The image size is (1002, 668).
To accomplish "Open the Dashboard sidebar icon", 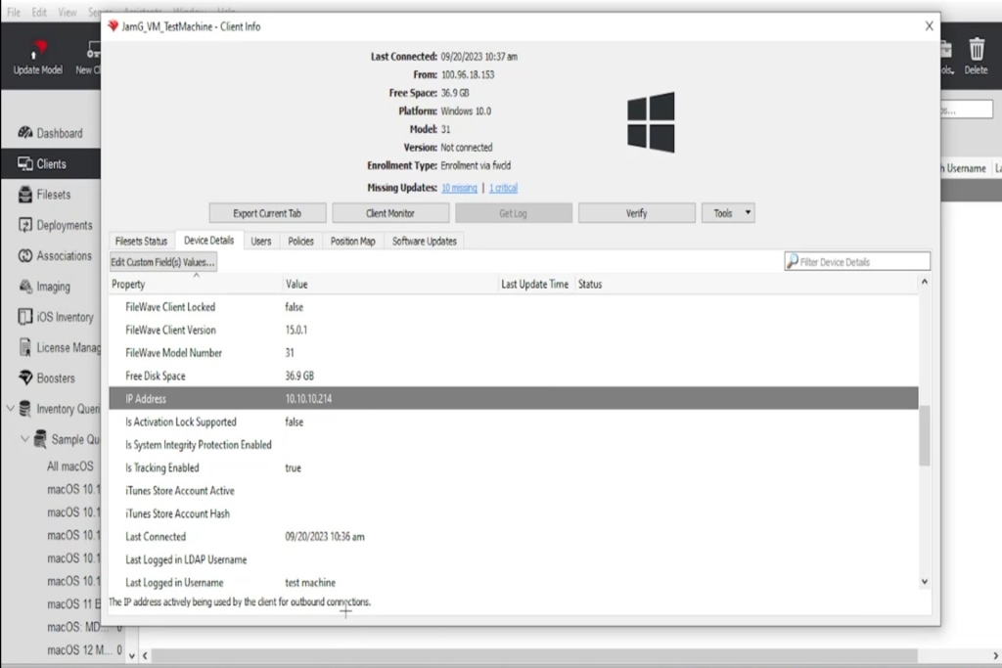I will point(25,133).
